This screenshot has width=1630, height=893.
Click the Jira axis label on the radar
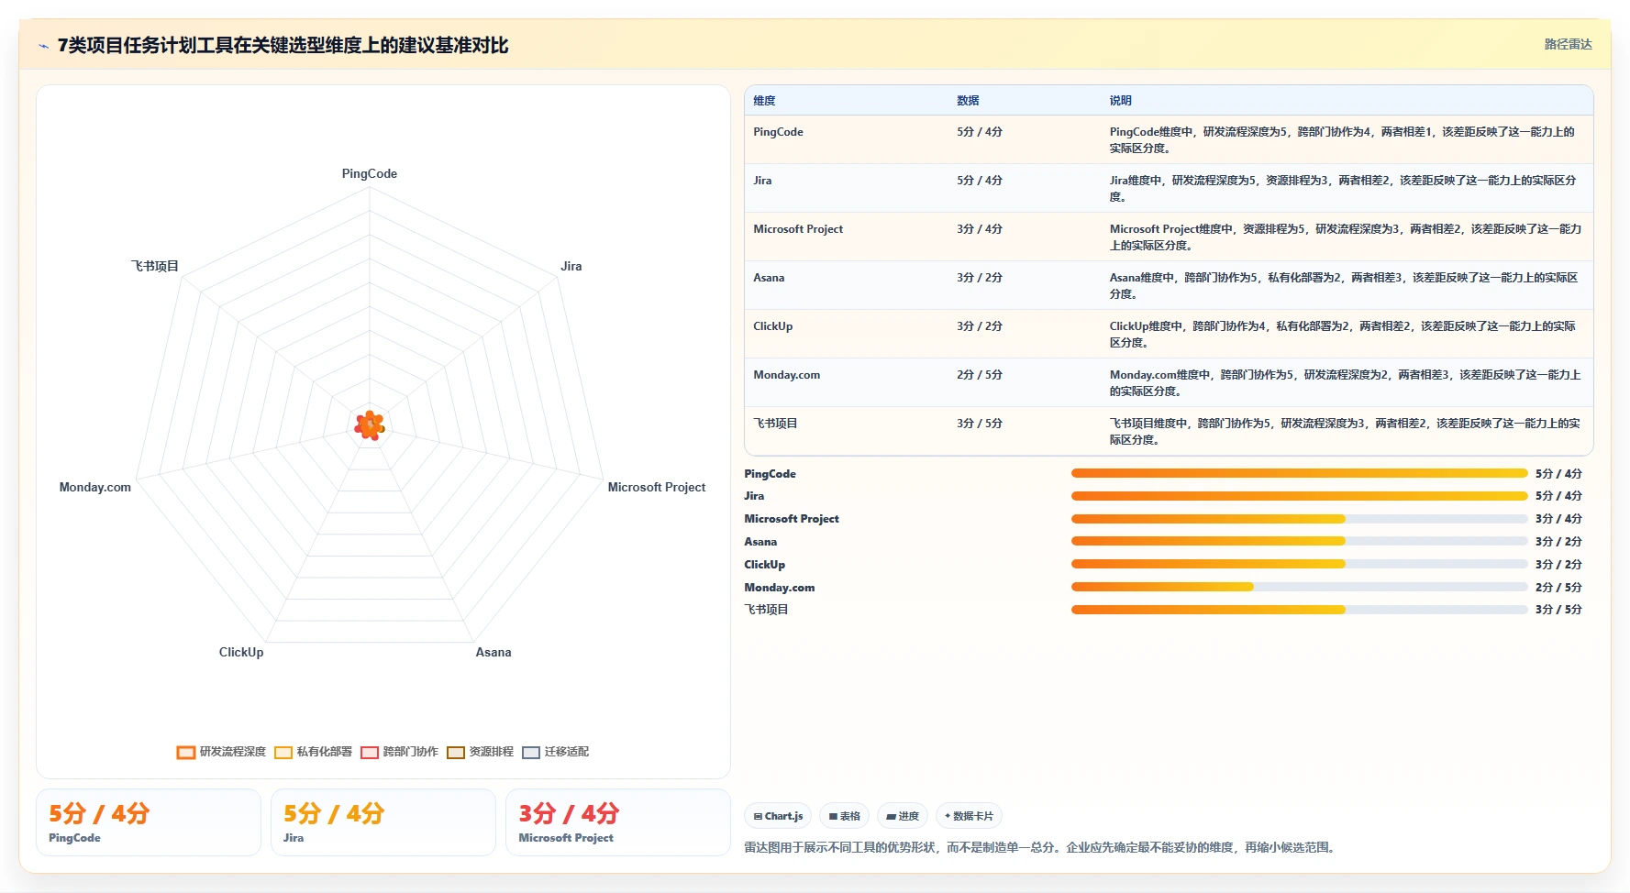571,266
